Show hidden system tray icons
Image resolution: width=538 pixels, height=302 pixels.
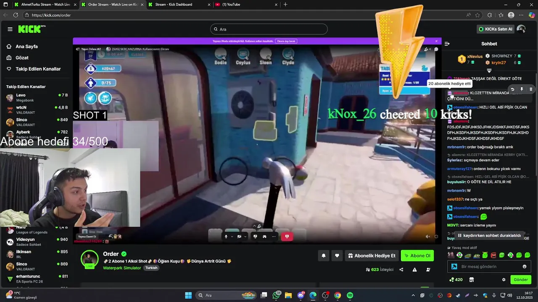pos(413,295)
